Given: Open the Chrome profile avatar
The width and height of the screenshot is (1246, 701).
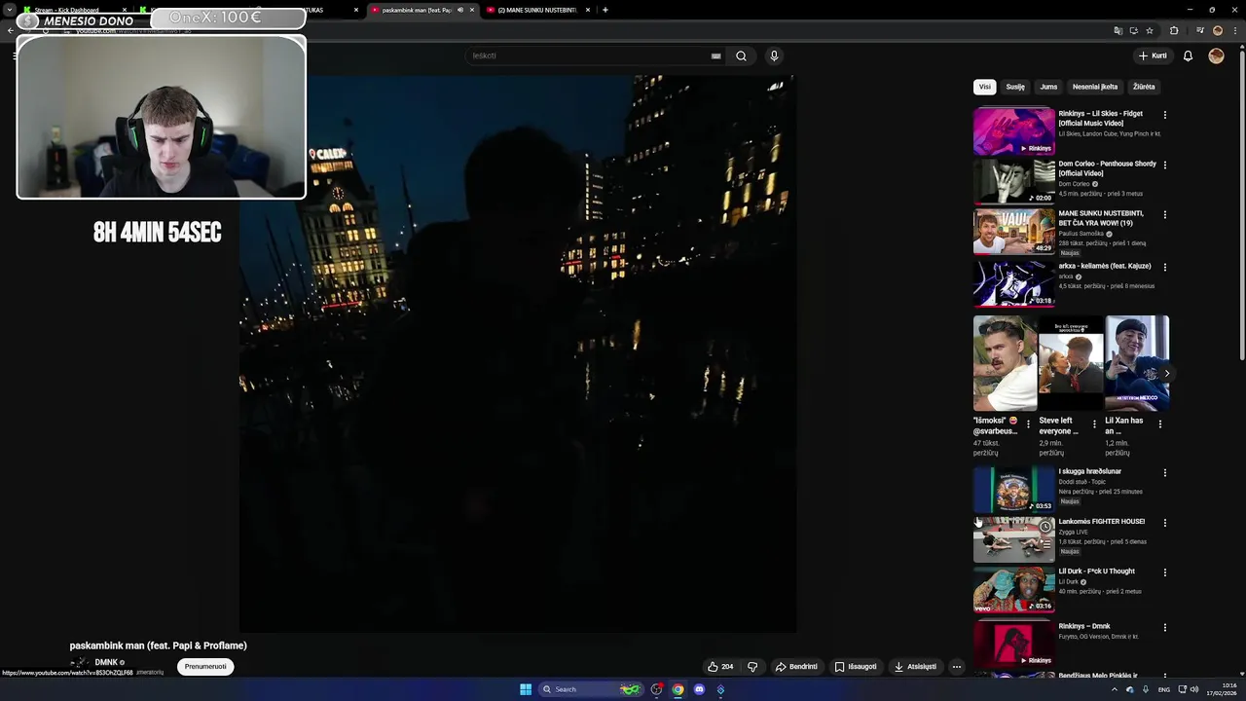Looking at the screenshot, I should pos(1218,30).
